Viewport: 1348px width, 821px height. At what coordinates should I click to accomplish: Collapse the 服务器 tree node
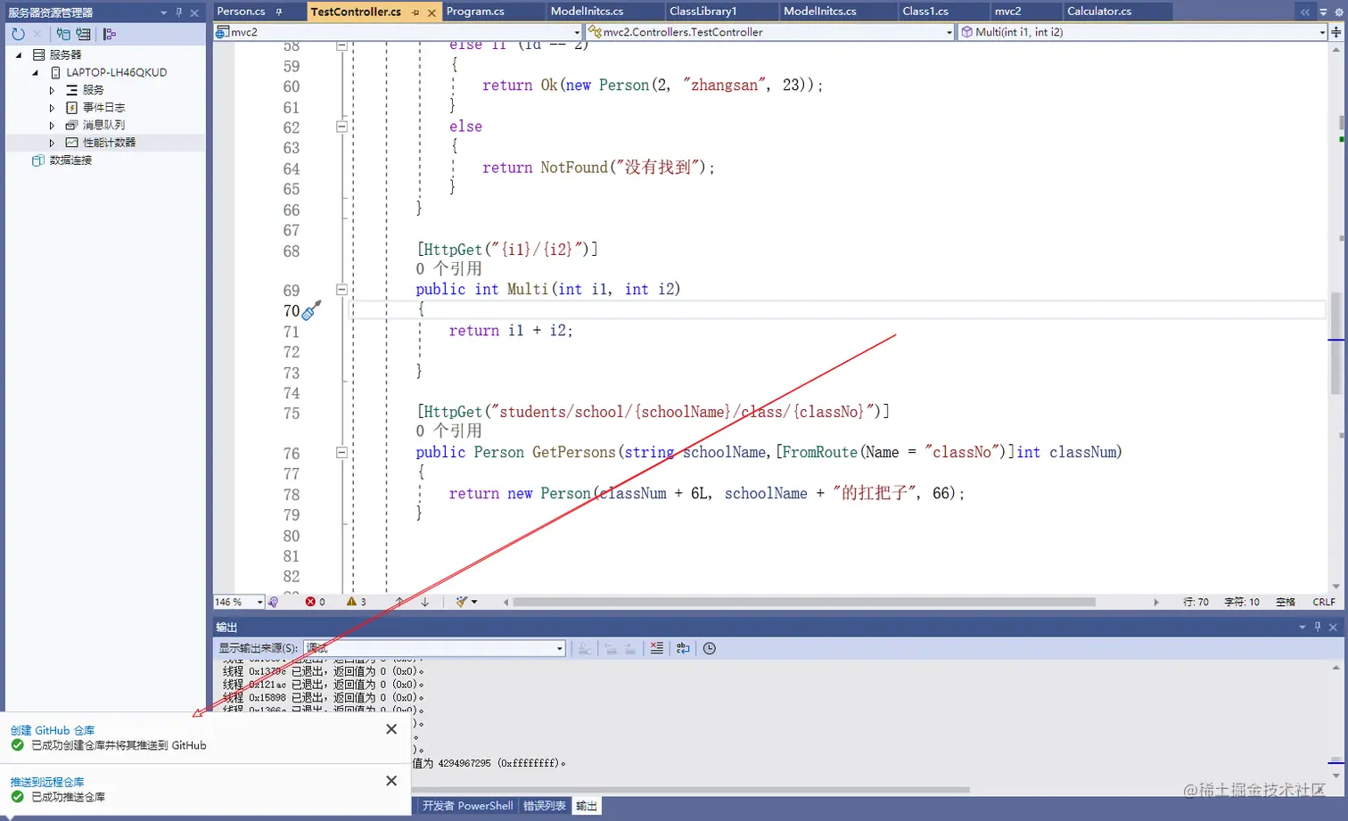coord(19,55)
